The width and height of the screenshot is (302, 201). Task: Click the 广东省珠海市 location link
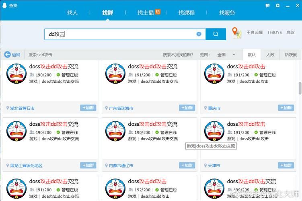pos(121,108)
